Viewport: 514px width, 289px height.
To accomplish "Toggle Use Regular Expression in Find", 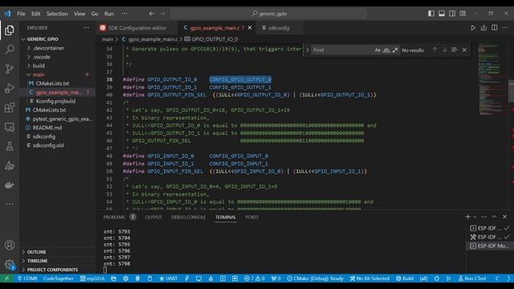I will [395, 50].
